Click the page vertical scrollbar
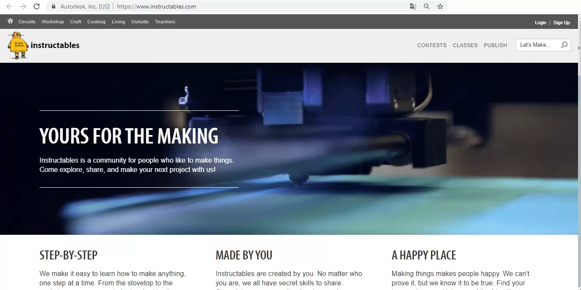The width and height of the screenshot is (581, 290). pos(578,153)
